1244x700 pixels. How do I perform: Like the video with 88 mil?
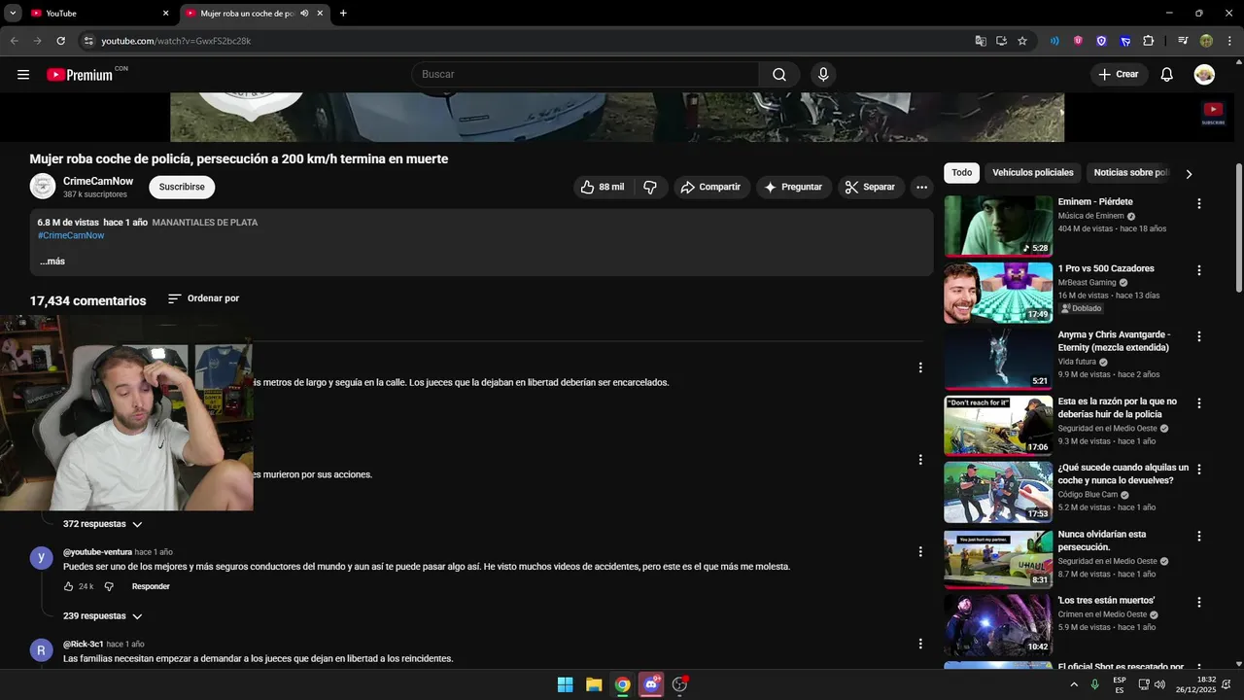(x=603, y=187)
